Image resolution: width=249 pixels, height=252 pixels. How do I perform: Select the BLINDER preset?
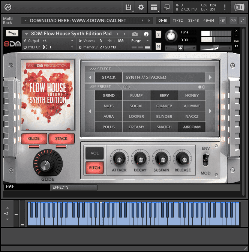pyautogui.click(x=164, y=117)
